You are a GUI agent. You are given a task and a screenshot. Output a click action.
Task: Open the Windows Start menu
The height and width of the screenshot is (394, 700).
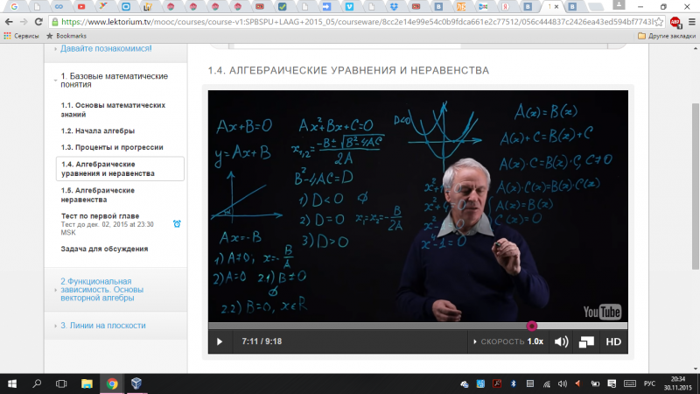[x=12, y=383]
